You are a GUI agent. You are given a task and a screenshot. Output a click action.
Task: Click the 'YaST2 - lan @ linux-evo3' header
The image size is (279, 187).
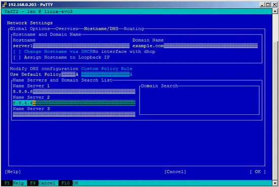pos(38,12)
